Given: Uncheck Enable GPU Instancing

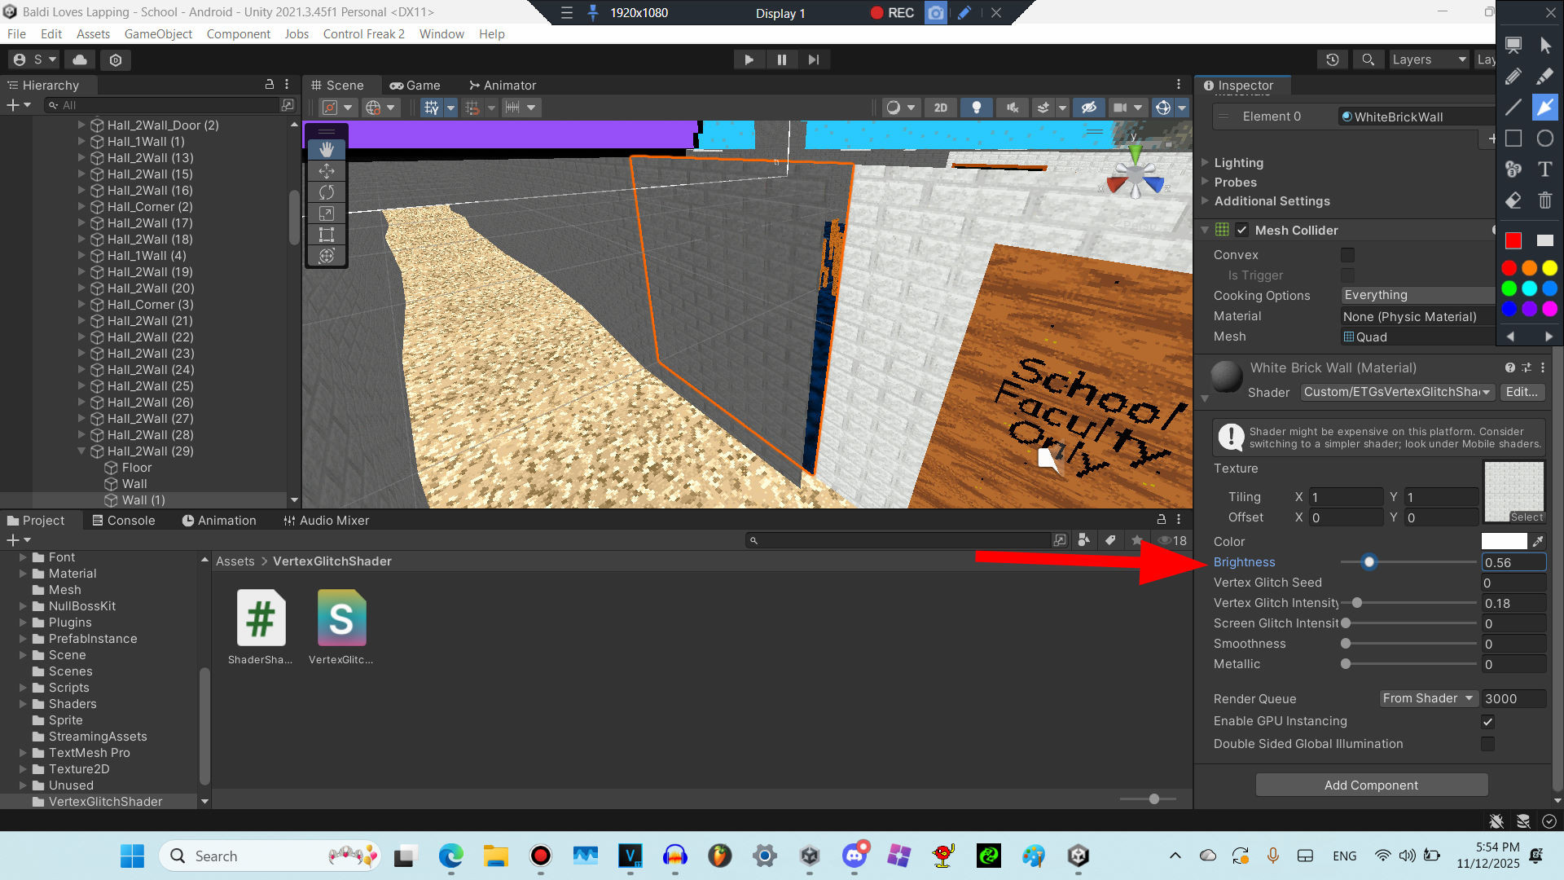Looking at the screenshot, I should point(1487,721).
